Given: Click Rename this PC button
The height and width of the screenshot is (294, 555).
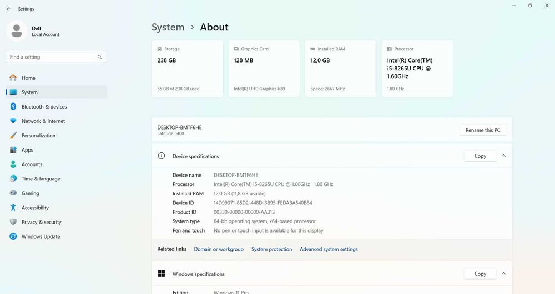Looking at the screenshot, I should click(x=483, y=130).
